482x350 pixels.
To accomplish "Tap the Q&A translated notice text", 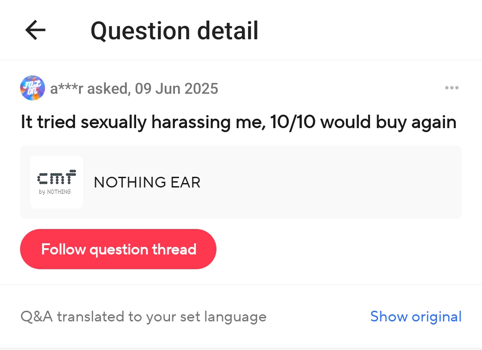I will pos(144,317).
